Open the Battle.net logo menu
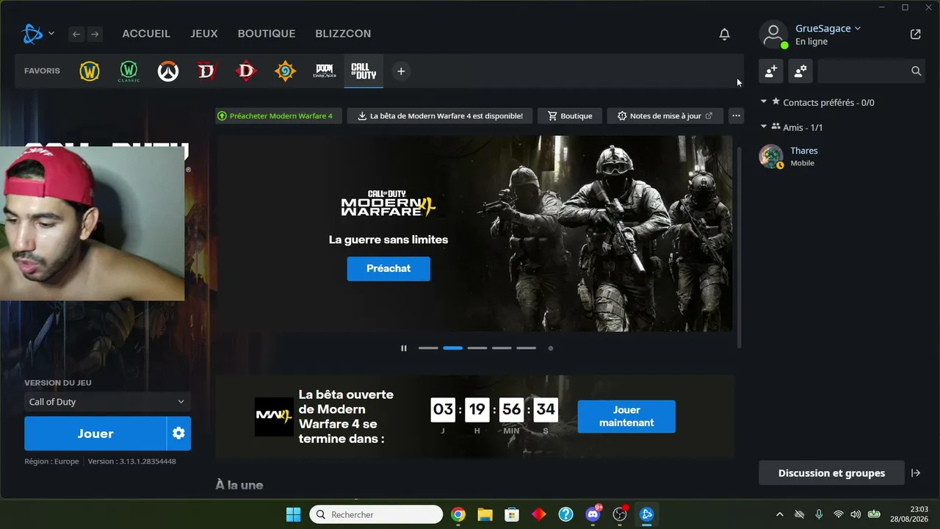940x529 pixels. [x=38, y=34]
